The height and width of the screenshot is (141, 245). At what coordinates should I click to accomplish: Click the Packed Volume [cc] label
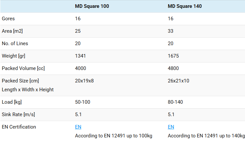pos(23,68)
